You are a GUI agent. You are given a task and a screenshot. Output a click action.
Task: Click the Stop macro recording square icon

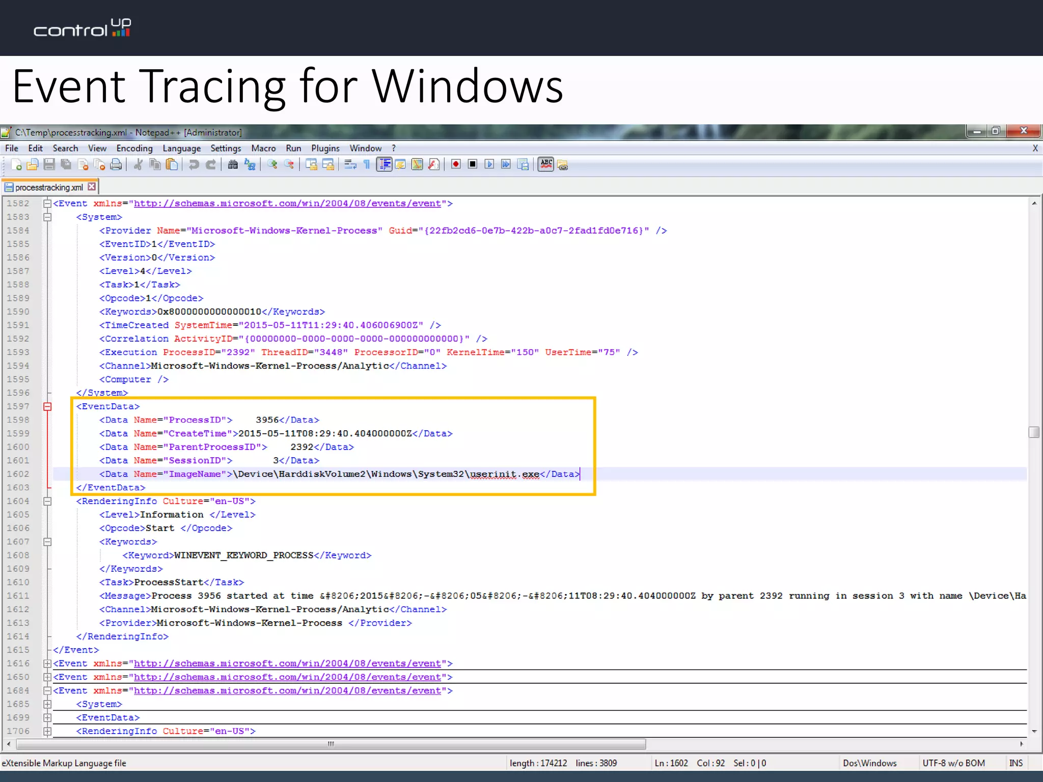coord(473,164)
